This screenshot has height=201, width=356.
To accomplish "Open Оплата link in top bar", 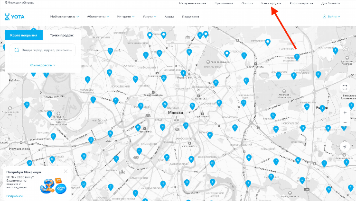I will pos(247,3).
